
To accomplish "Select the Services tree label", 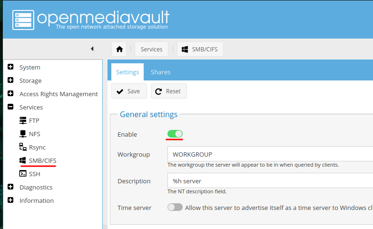I will coord(31,108).
